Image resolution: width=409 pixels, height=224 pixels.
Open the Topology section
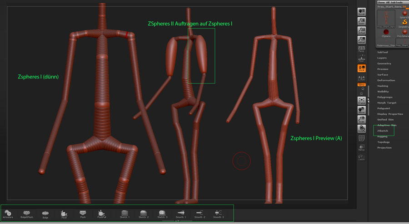[384, 142]
